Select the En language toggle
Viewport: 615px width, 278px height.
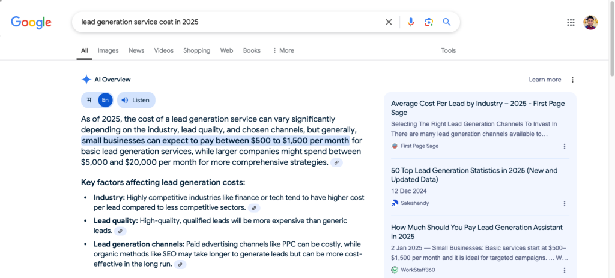105,100
